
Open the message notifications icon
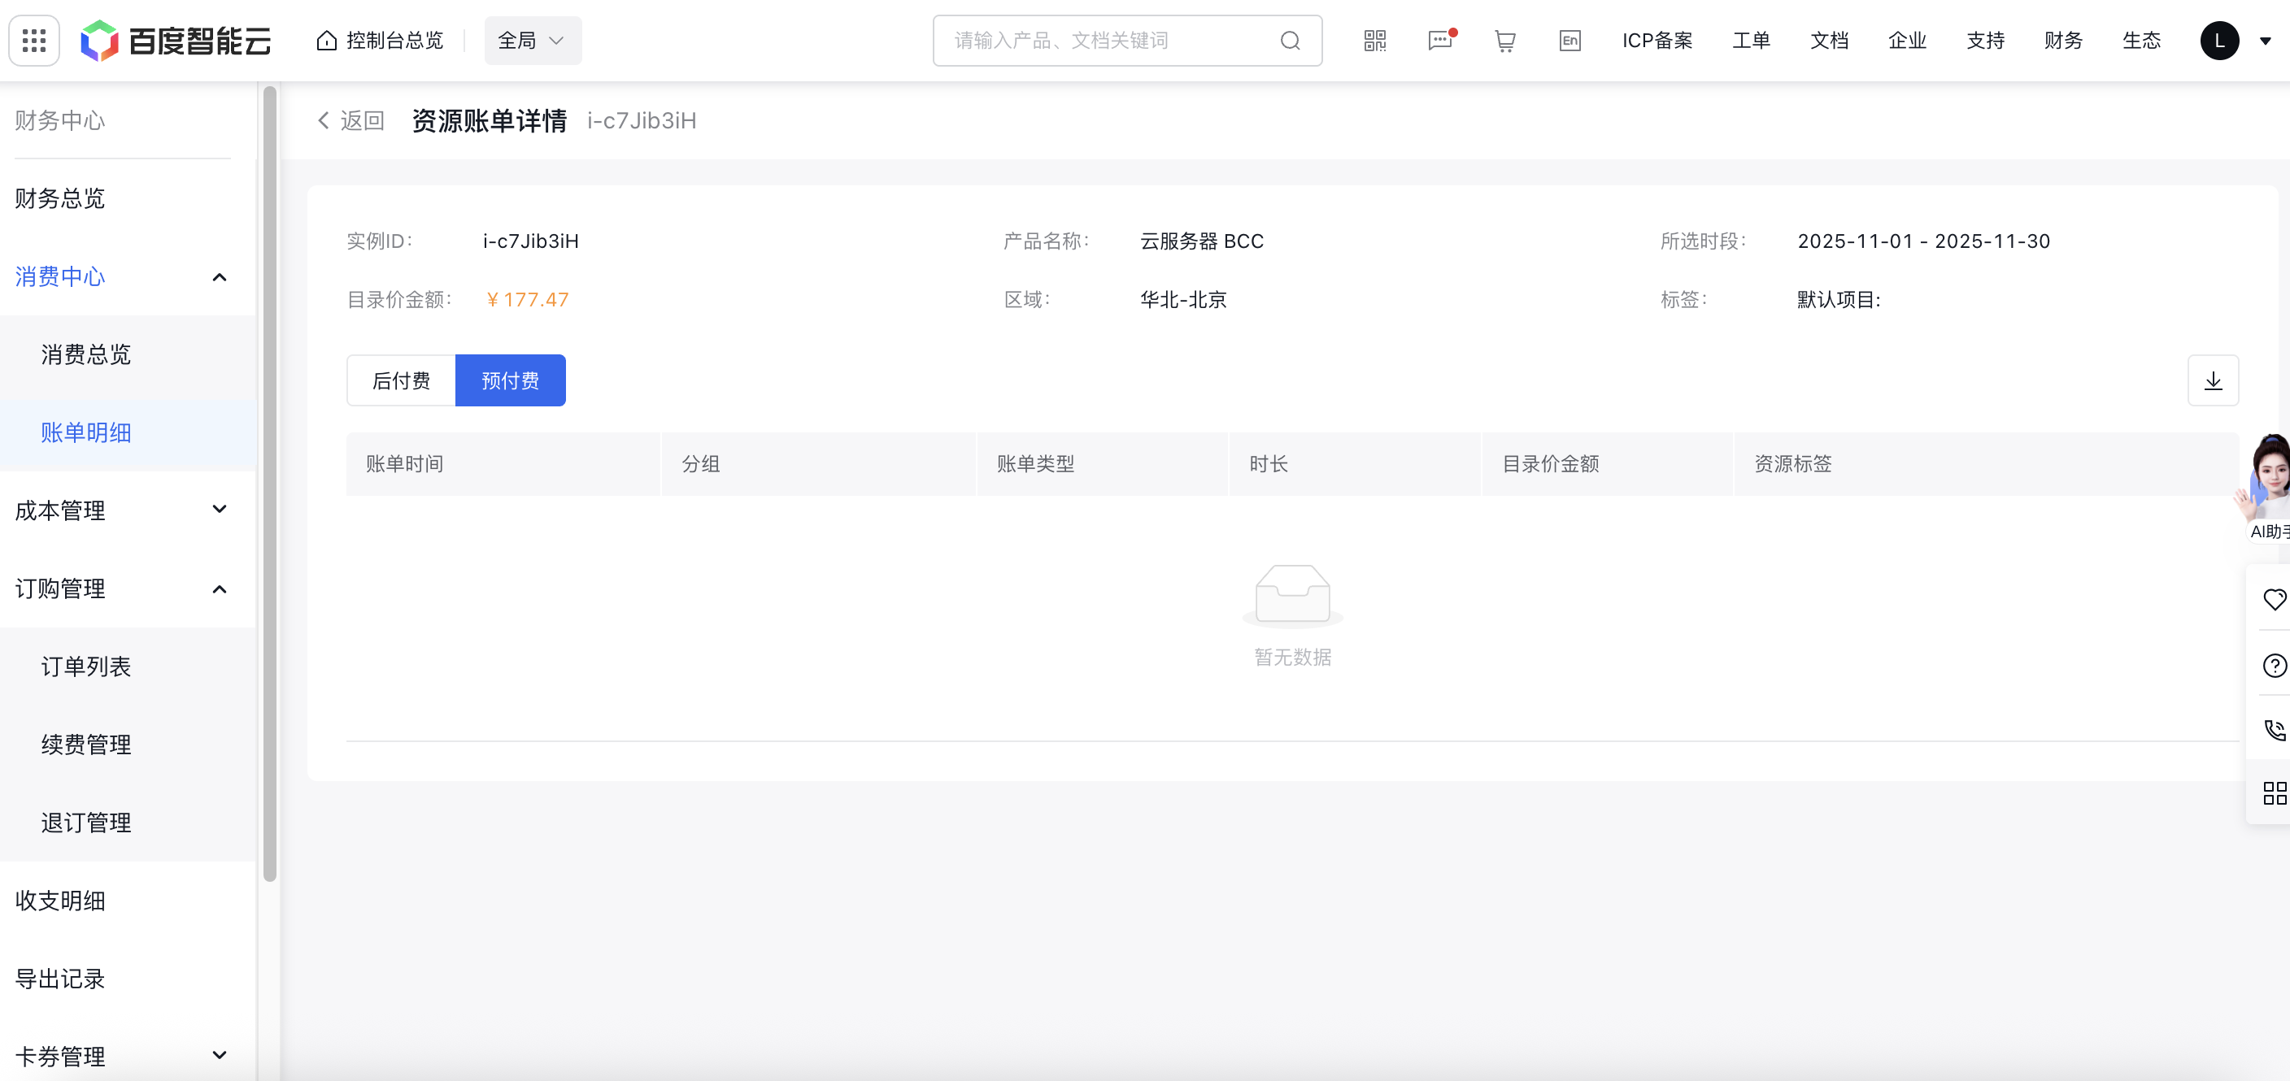pos(1439,40)
